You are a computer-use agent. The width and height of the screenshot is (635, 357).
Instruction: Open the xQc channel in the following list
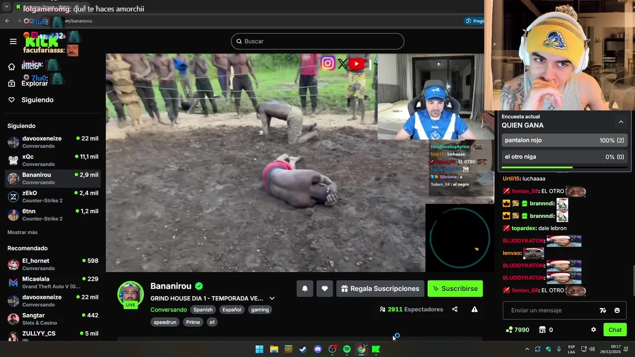pyautogui.click(x=53, y=160)
